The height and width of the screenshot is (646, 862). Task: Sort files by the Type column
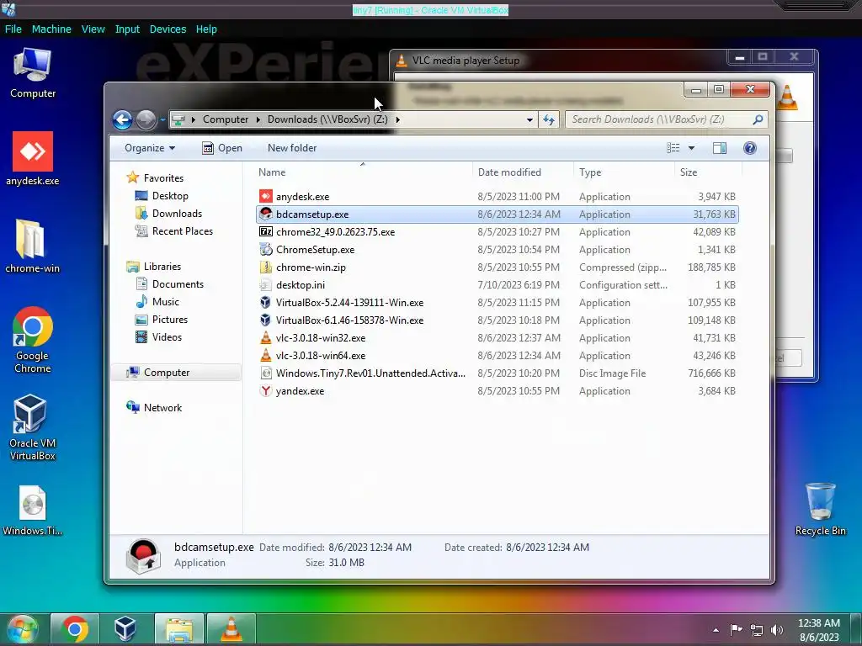tap(624, 172)
